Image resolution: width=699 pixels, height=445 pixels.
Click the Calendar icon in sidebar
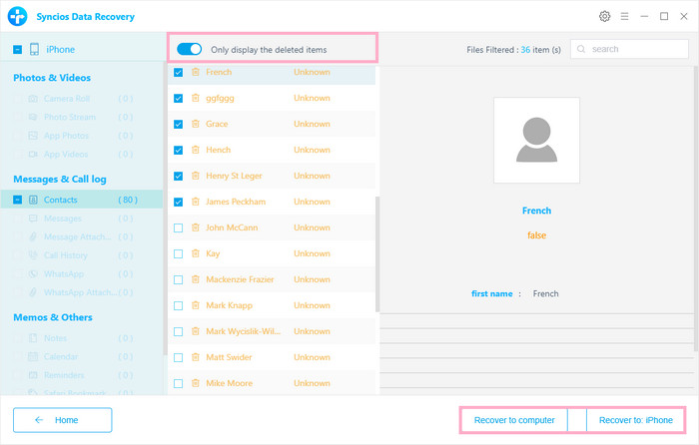pyautogui.click(x=33, y=356)
